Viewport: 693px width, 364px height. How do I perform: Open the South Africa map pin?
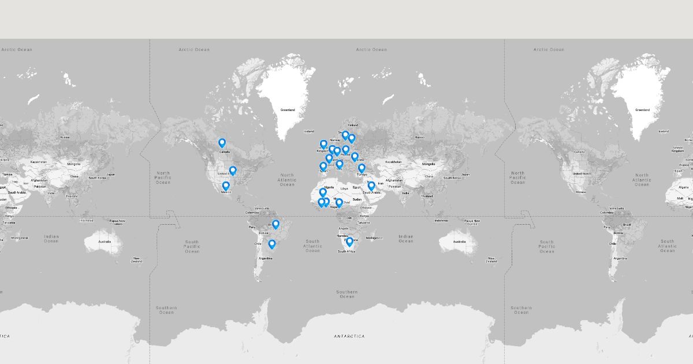349,242
